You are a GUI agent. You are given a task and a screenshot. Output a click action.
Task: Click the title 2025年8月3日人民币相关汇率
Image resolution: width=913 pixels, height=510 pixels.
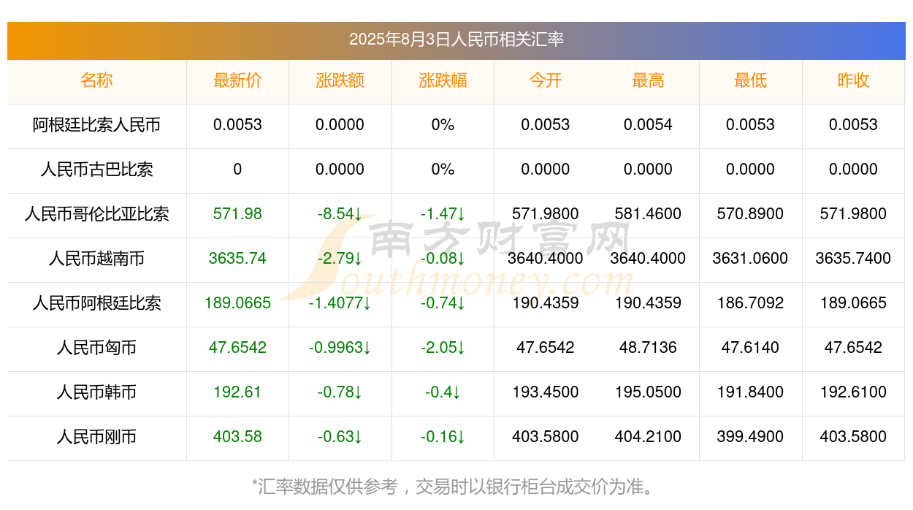click(x=456, y=39)
